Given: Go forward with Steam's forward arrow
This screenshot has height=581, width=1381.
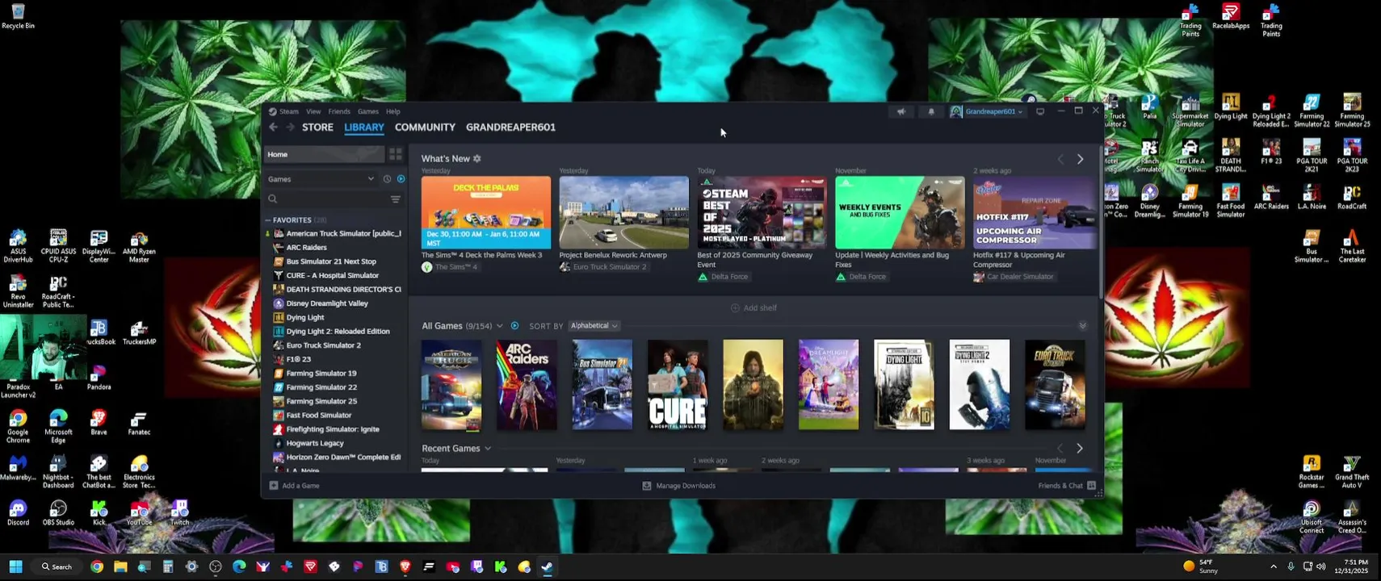Looking at the screenshot, I should click(x=290, y=127).
